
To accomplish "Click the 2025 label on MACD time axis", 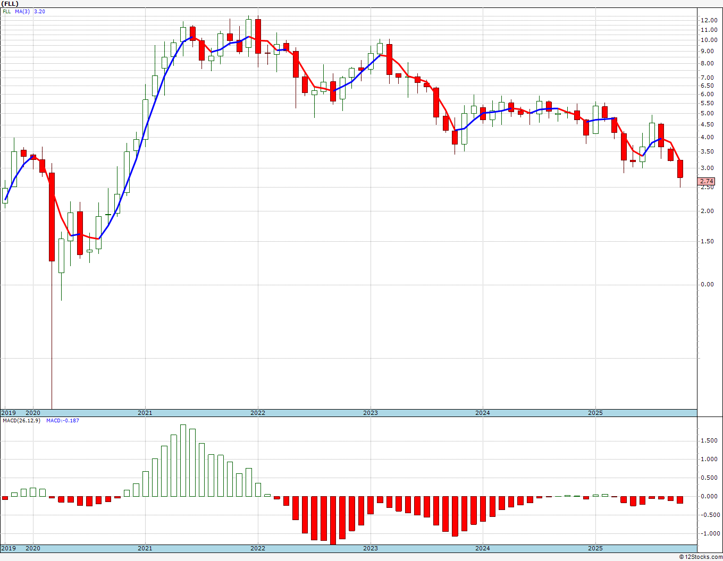I will [595, 548].
